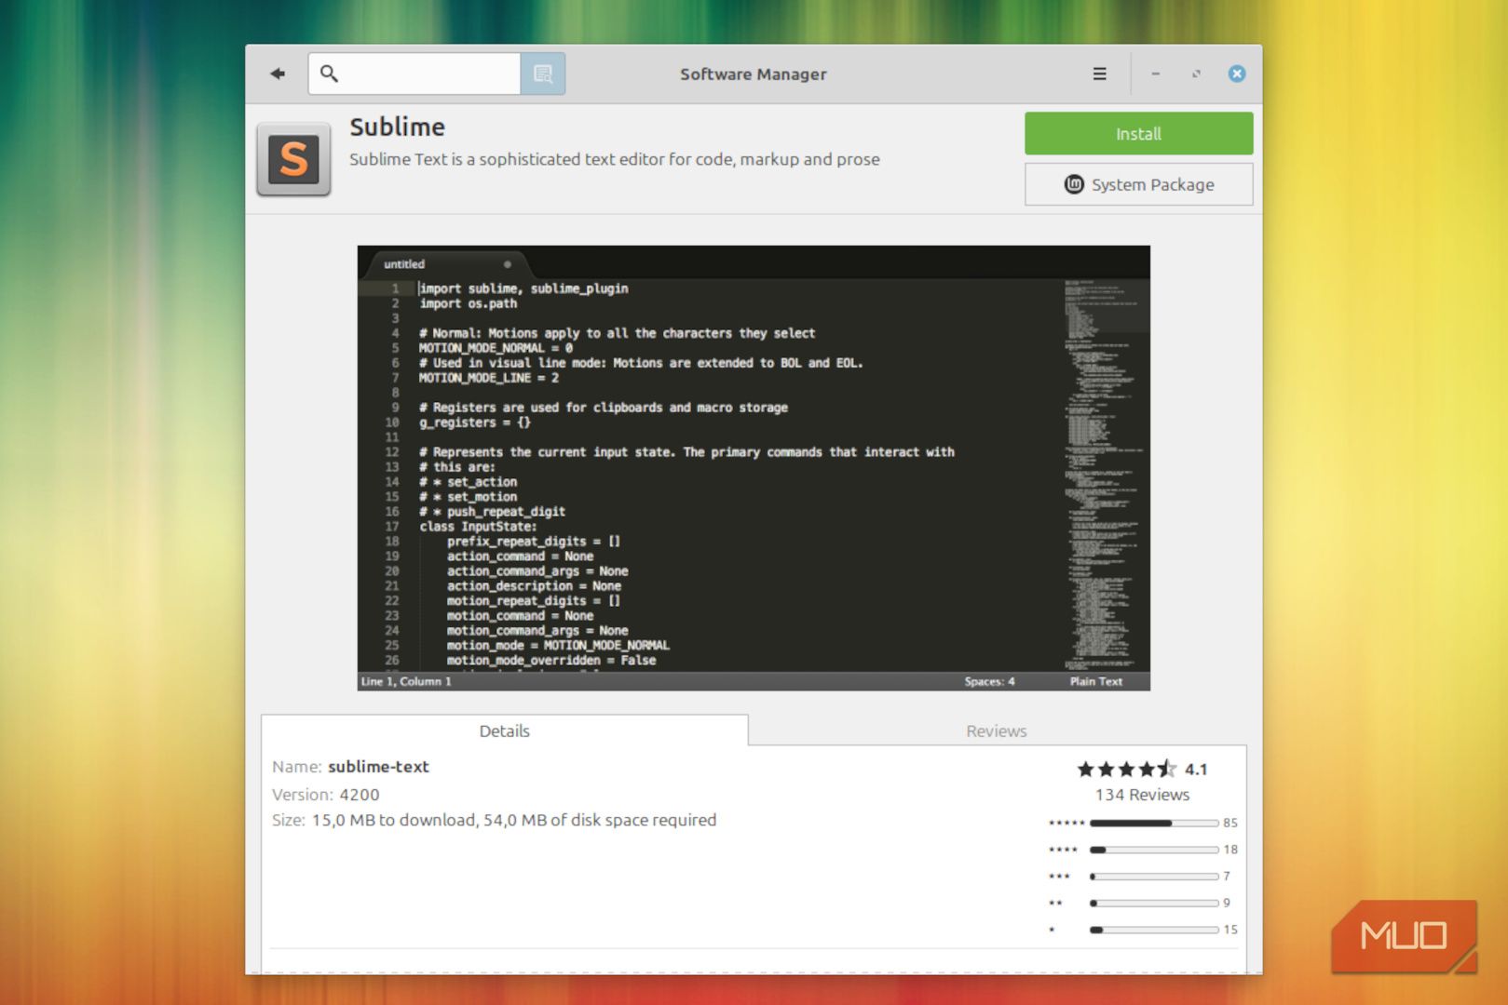
Task: Click the two-star rating bar
Action: (x=1154, y=903)
